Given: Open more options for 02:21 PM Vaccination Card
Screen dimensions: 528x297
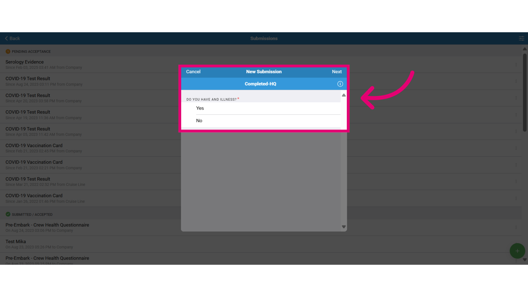Looking at the screenshot, I should (x=516, y=165).
